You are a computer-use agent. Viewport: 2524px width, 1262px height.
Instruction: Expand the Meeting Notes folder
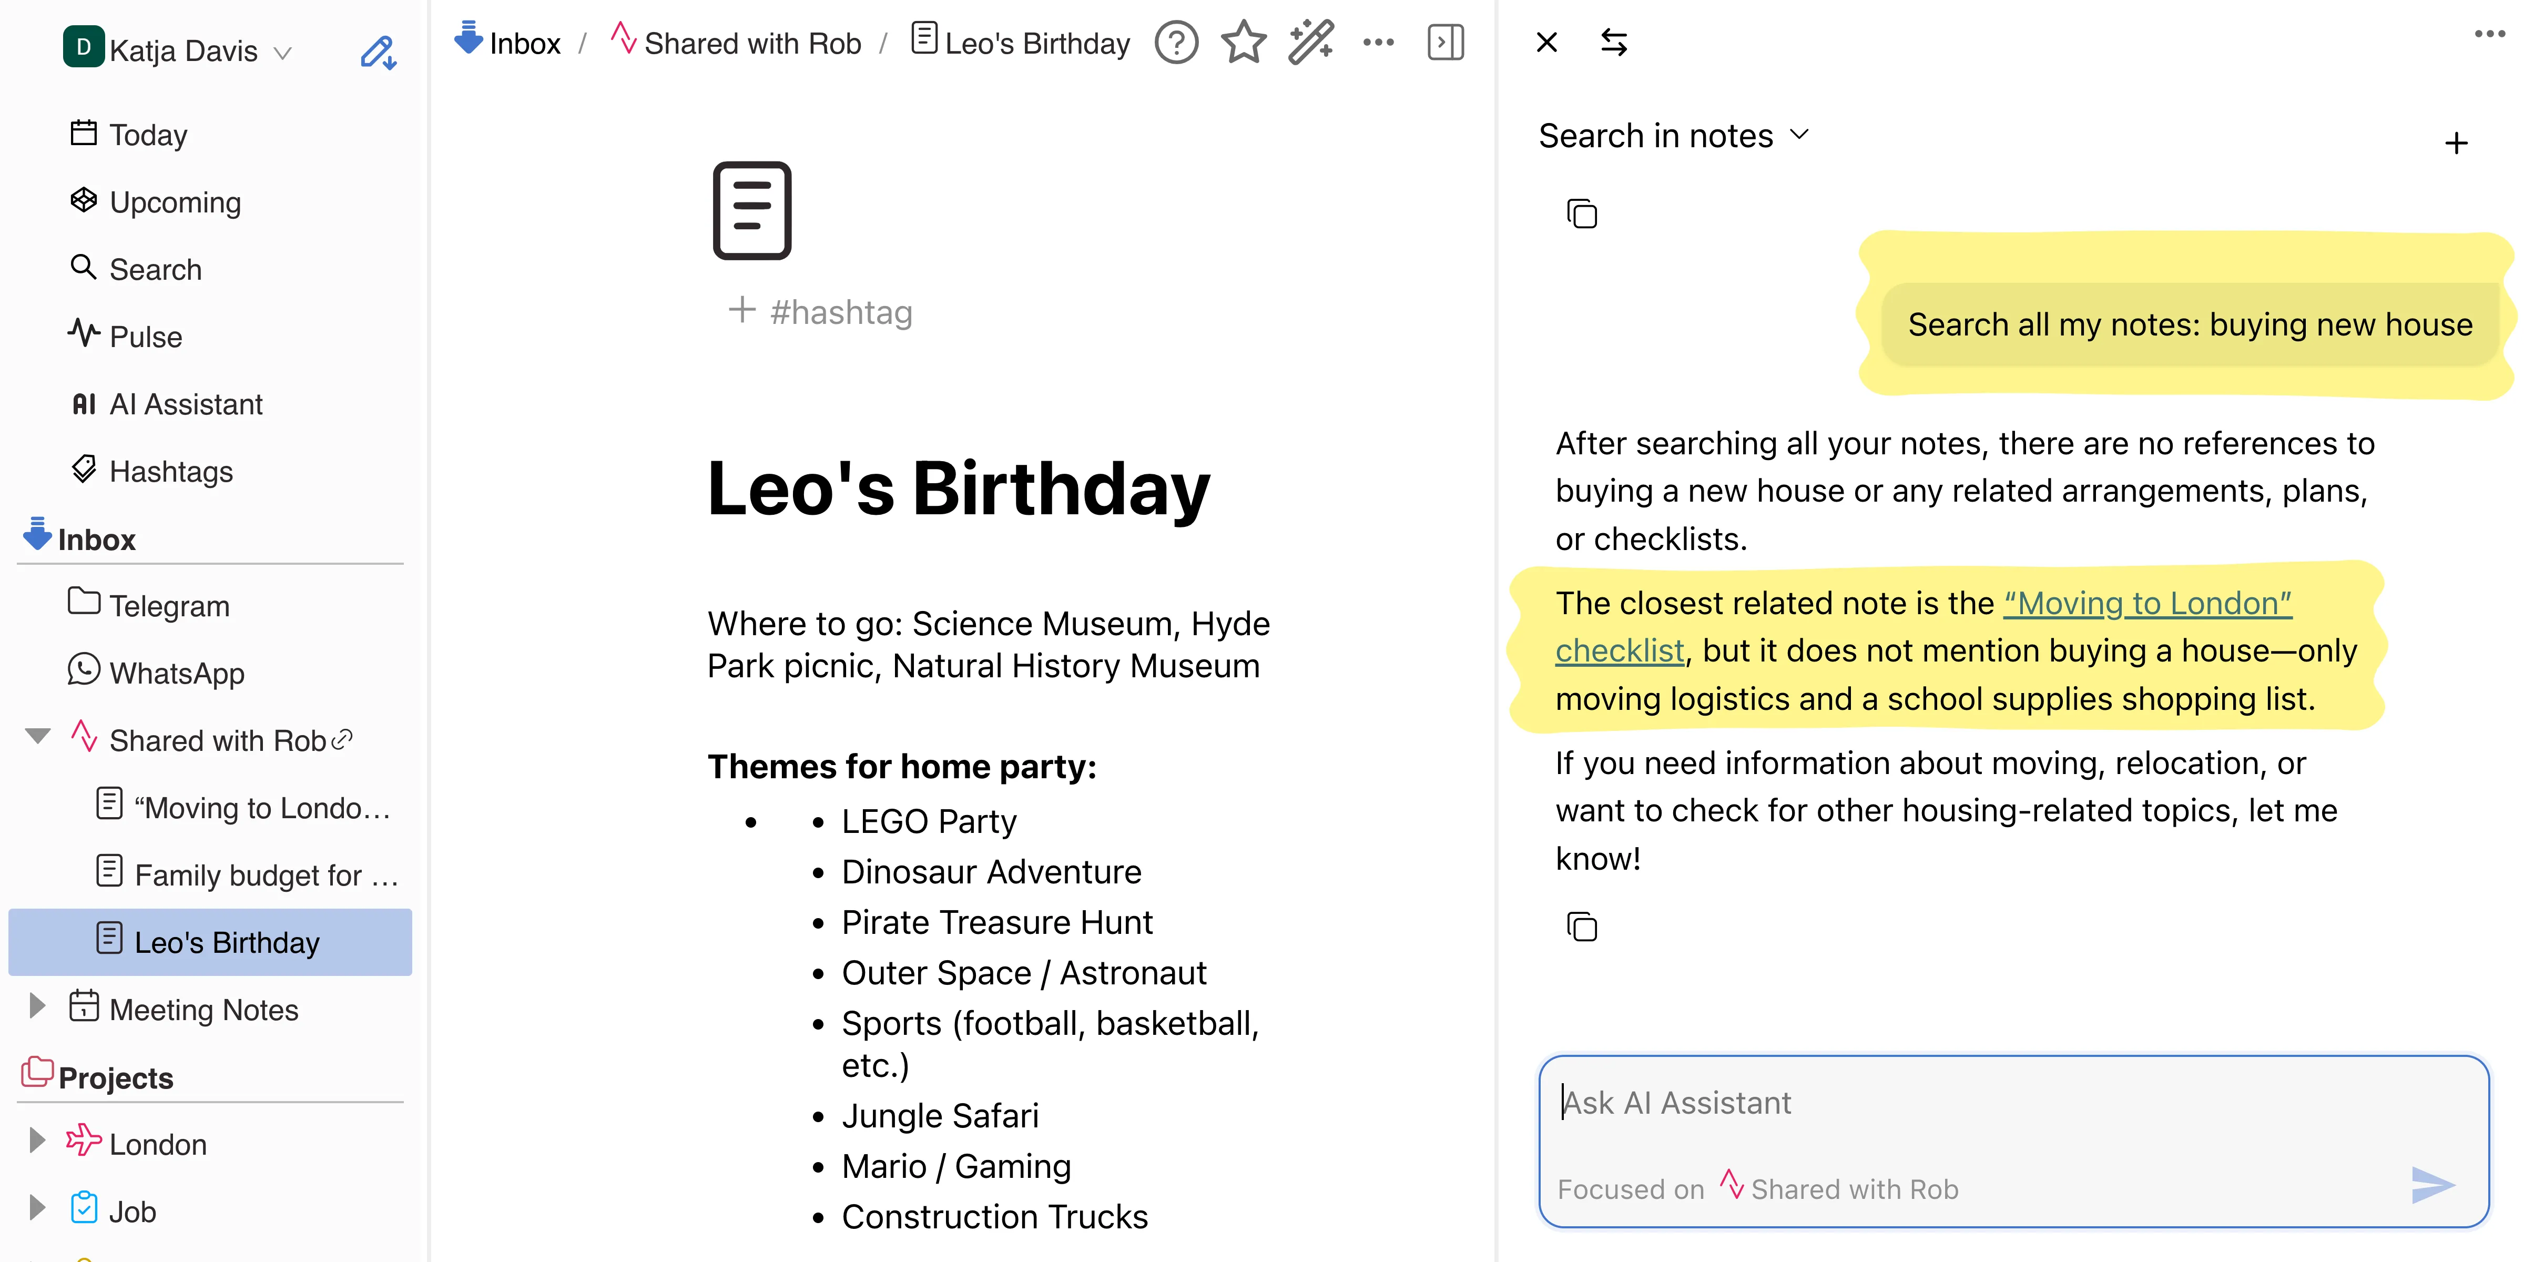tap(37, 1005)
